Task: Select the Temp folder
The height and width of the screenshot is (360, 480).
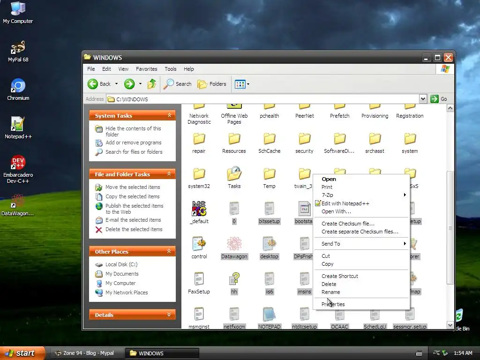Action: coord(270,178)
